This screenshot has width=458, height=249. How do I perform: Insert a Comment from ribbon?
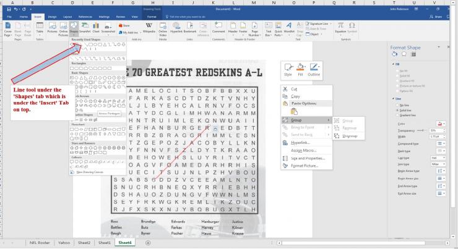[218, 27]
